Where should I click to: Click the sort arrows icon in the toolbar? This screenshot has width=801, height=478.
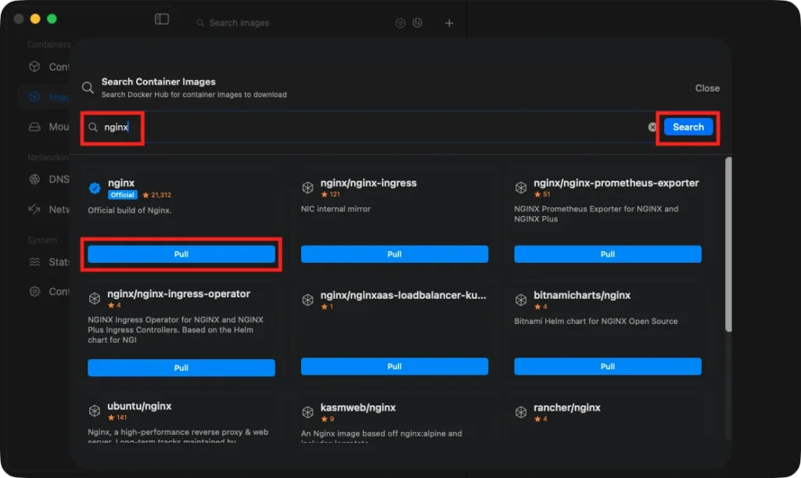(x=418, y=23)
